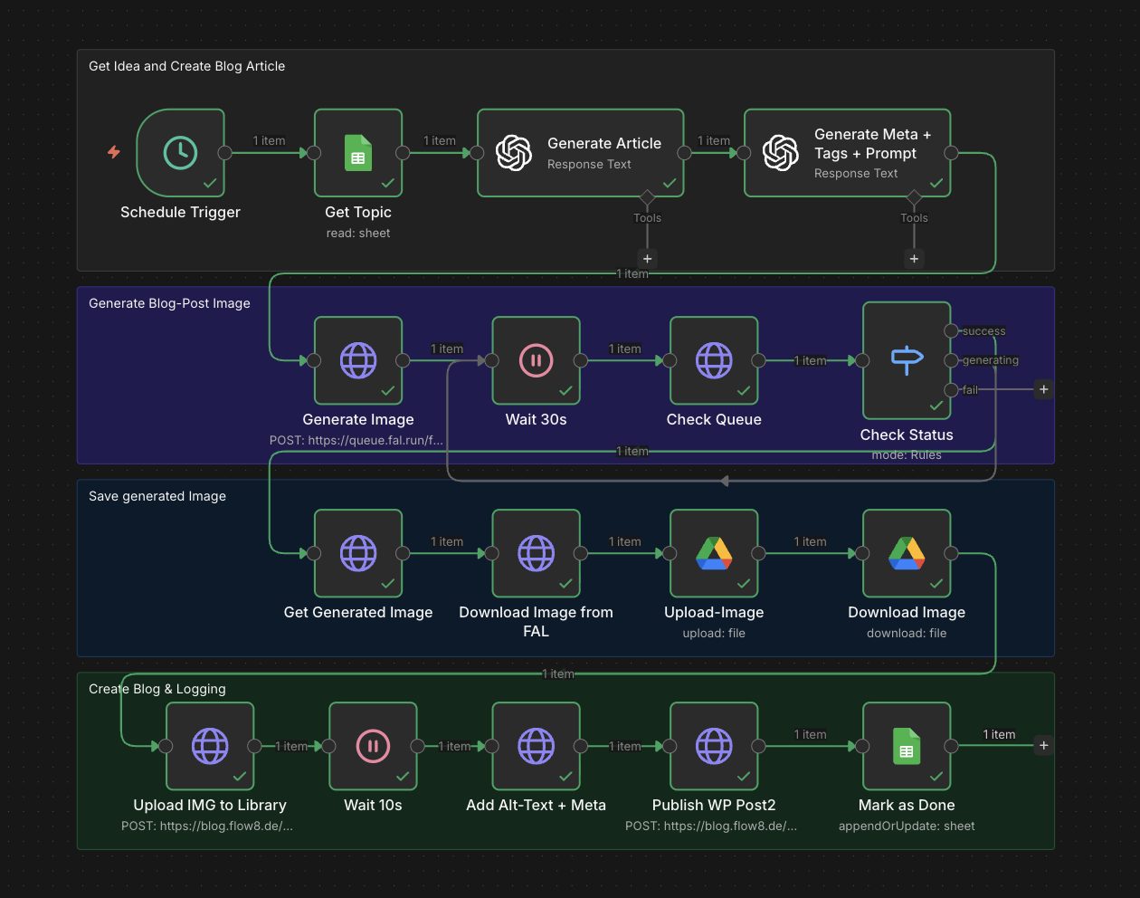This screenshot has height=898, width=1140.
Task: Click '1 item' between Get Topic and Generate Article
Action: tap(440, 140)
